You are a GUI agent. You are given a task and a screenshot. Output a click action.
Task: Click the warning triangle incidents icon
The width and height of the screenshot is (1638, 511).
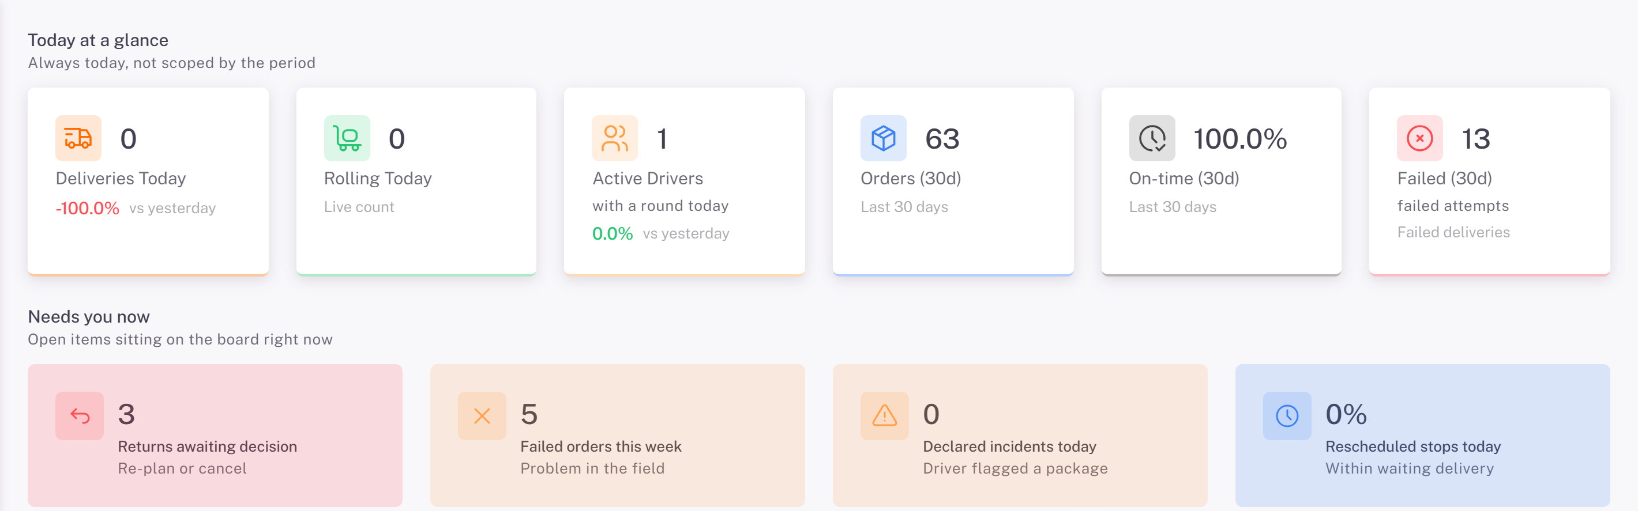coord(885,416)
